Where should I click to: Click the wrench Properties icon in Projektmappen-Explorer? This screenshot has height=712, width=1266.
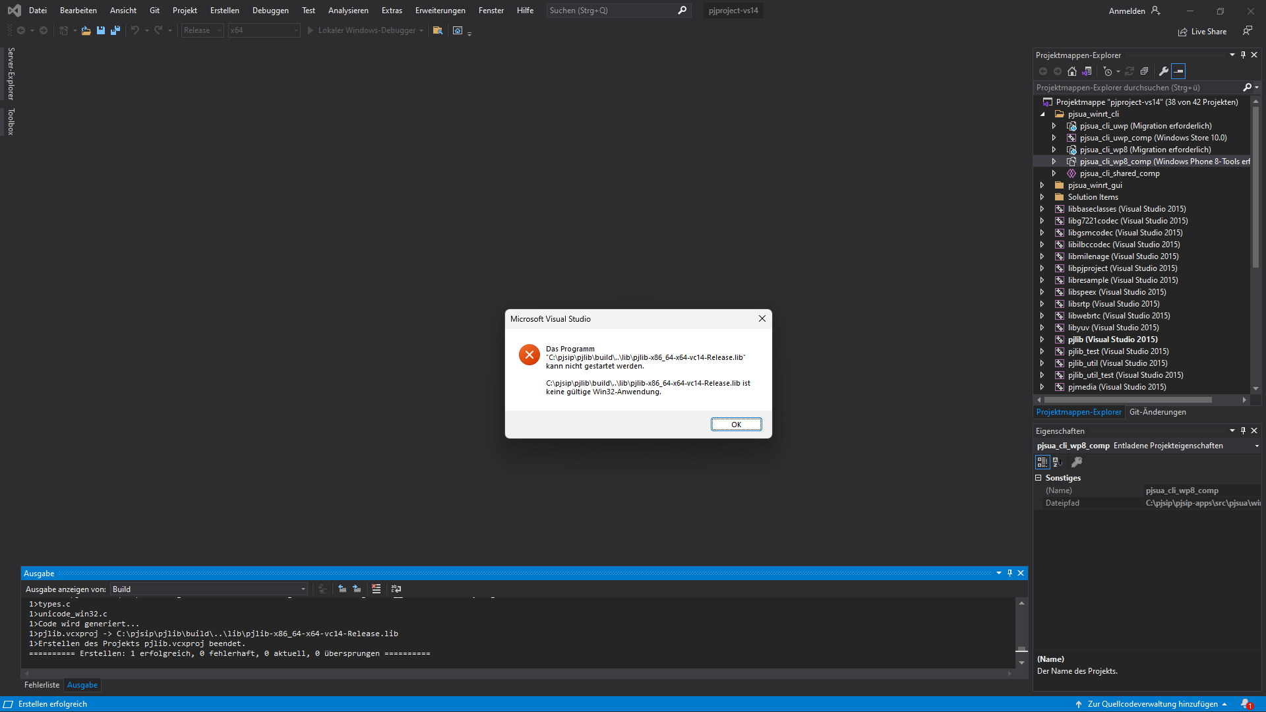tap(1164, 71)
